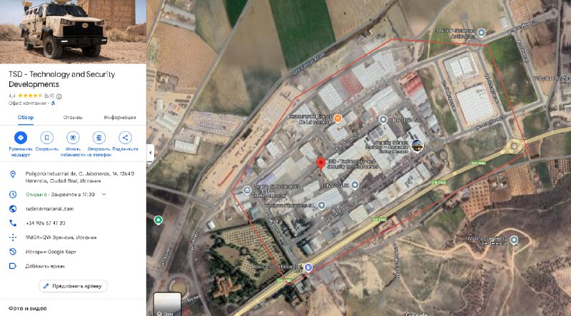This screenshot has height=316, width=571.
Task: Search nearby with the location pin icon
Action: pos(73,138)
